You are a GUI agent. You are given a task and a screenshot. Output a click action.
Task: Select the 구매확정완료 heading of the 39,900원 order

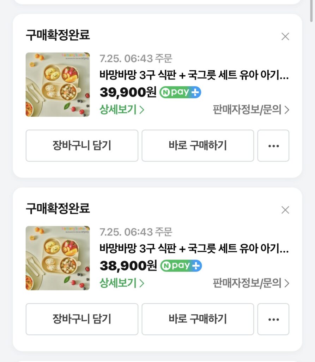tap(57, 35)
